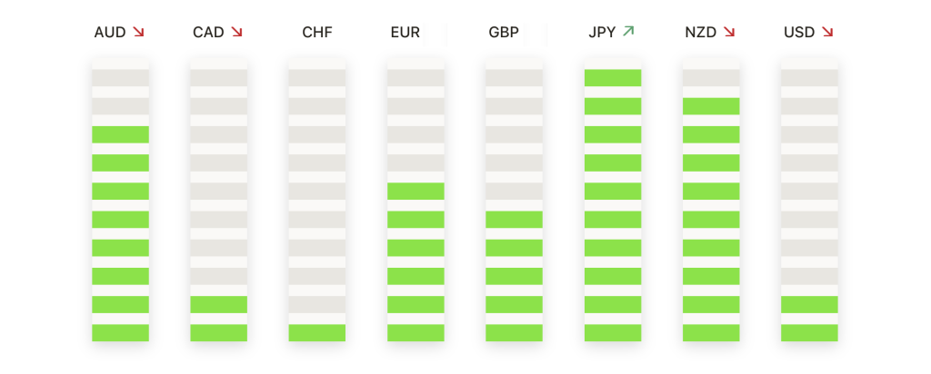Click the red down arrow beside CAD
The width and height of the screenshot is (931, 374).
[236, 32]
